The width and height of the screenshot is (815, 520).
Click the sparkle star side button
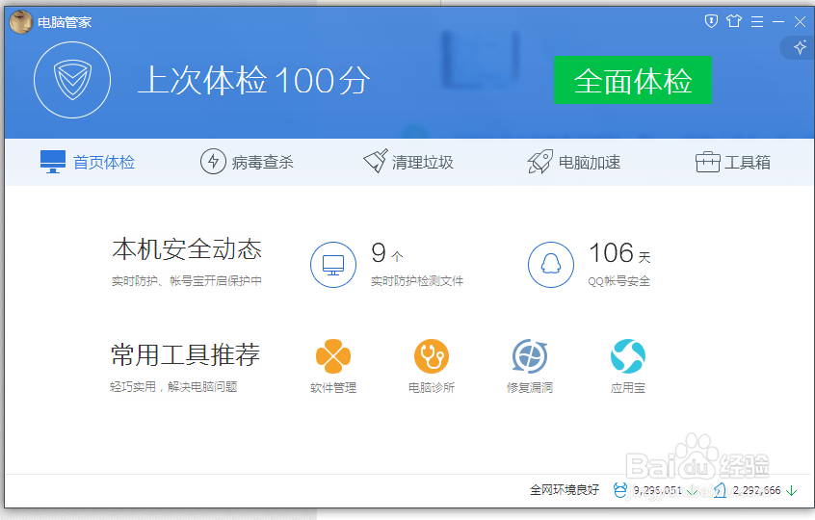point(800,48)
